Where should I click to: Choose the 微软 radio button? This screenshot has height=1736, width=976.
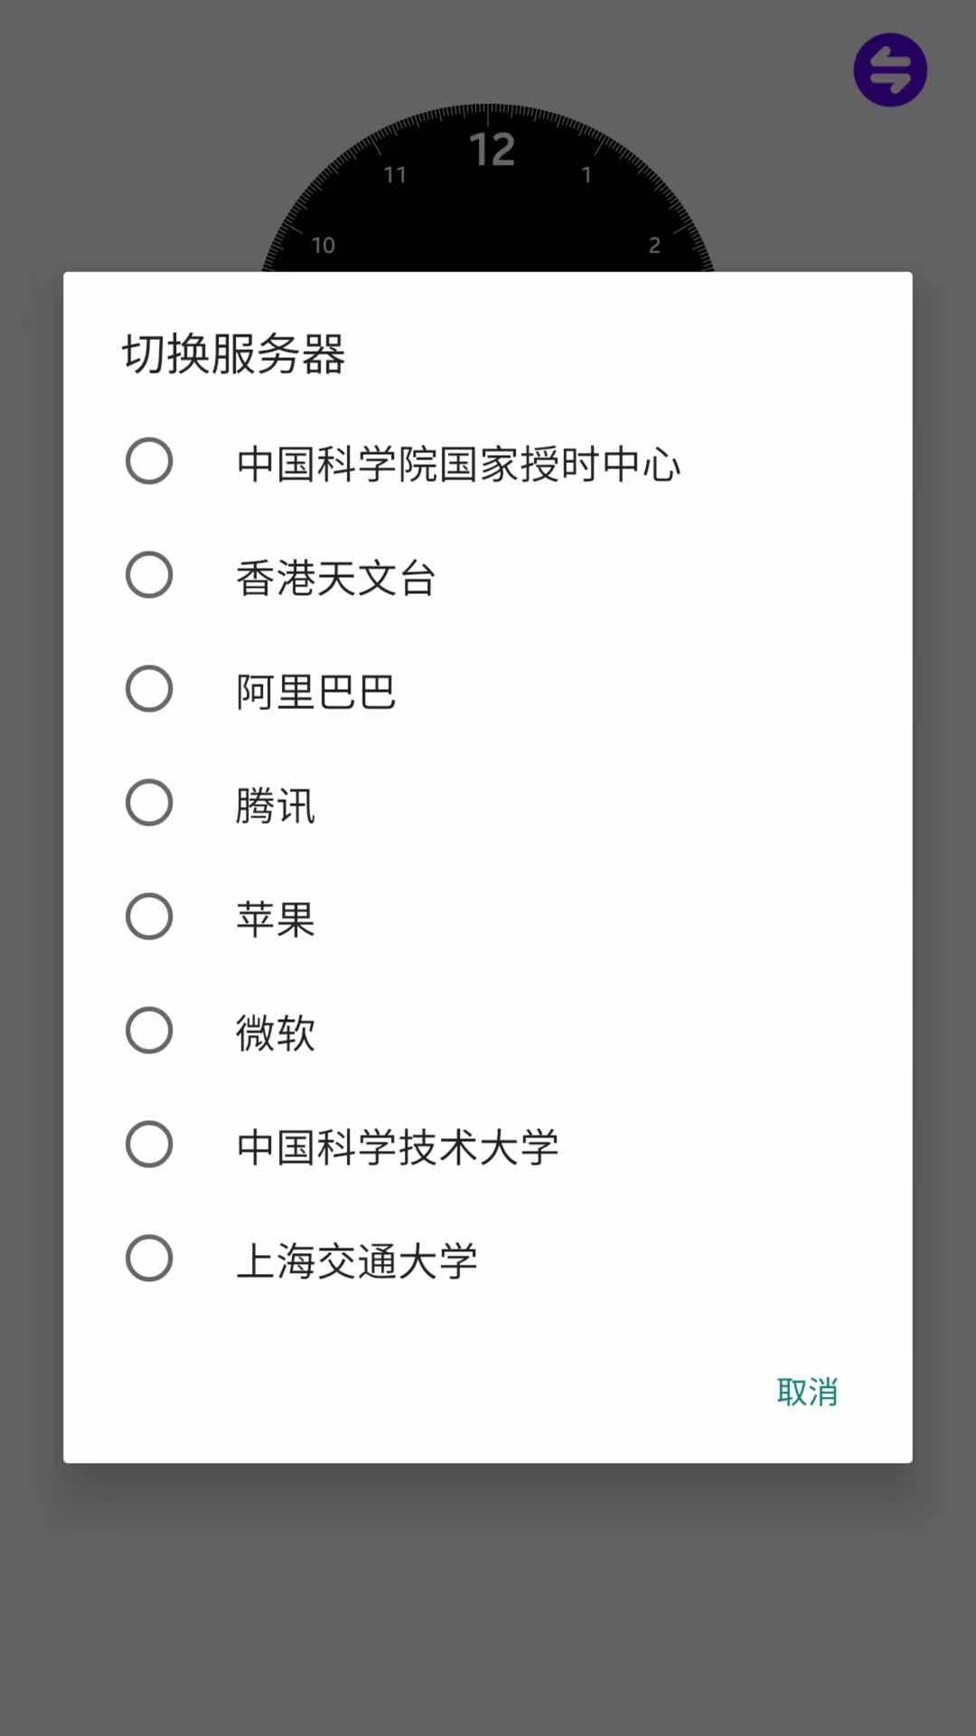(149, 1031)
